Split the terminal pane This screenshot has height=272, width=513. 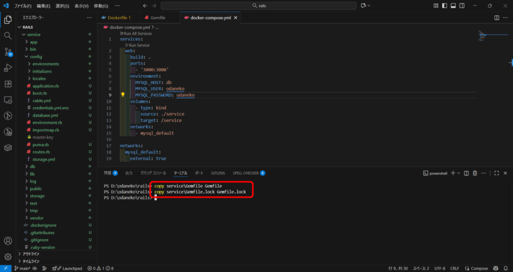click(465, 173)
